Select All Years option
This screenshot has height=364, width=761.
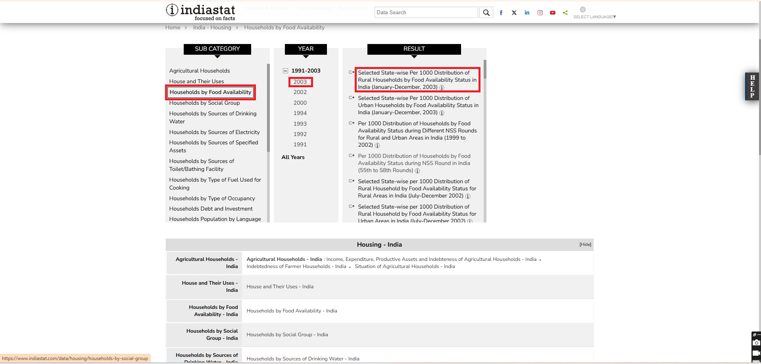[x=293, y=157]
